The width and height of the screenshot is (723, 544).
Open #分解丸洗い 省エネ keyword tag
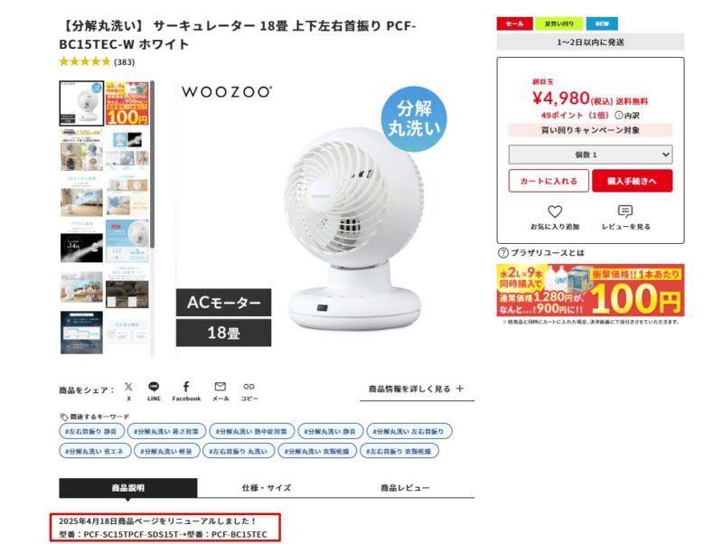point(95,451)
